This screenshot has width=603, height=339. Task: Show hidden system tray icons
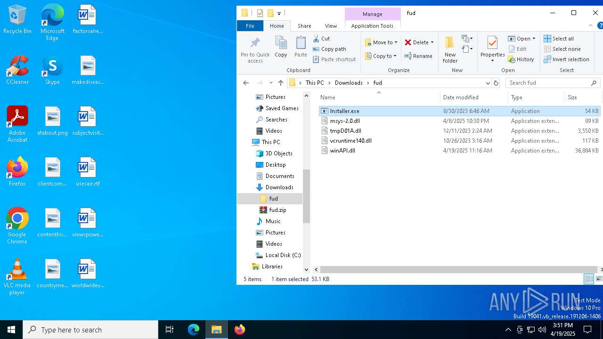click(508, 330)
